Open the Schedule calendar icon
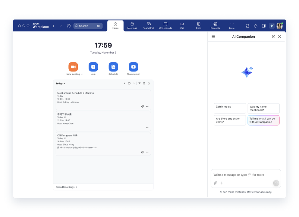Screen dimensions: 299x217 click(x=113, y=67)
